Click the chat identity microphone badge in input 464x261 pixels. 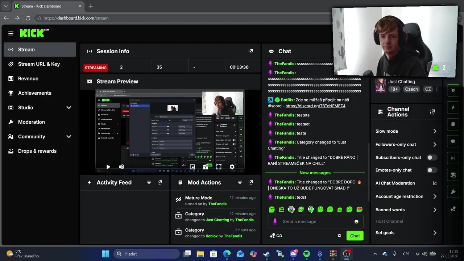pos(275,221)
